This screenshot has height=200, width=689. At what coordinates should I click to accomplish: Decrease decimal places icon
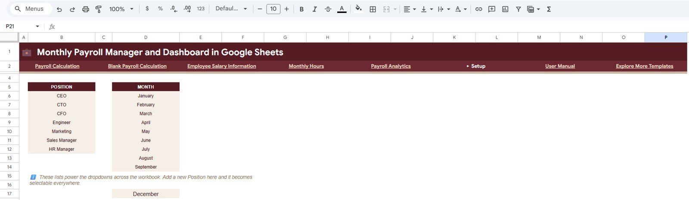click(174, 9)
